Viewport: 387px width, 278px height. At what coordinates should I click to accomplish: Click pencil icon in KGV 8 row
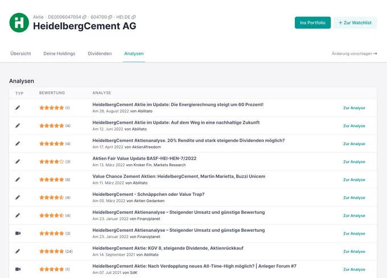[18, 251]
